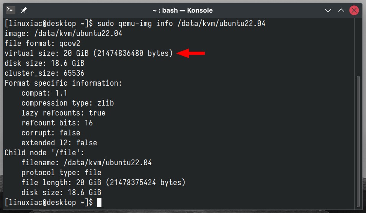The height and width of the screenshot is (213, 366).
Task: Click the 'Child node '/file':' line
Action: pos(44,153)
